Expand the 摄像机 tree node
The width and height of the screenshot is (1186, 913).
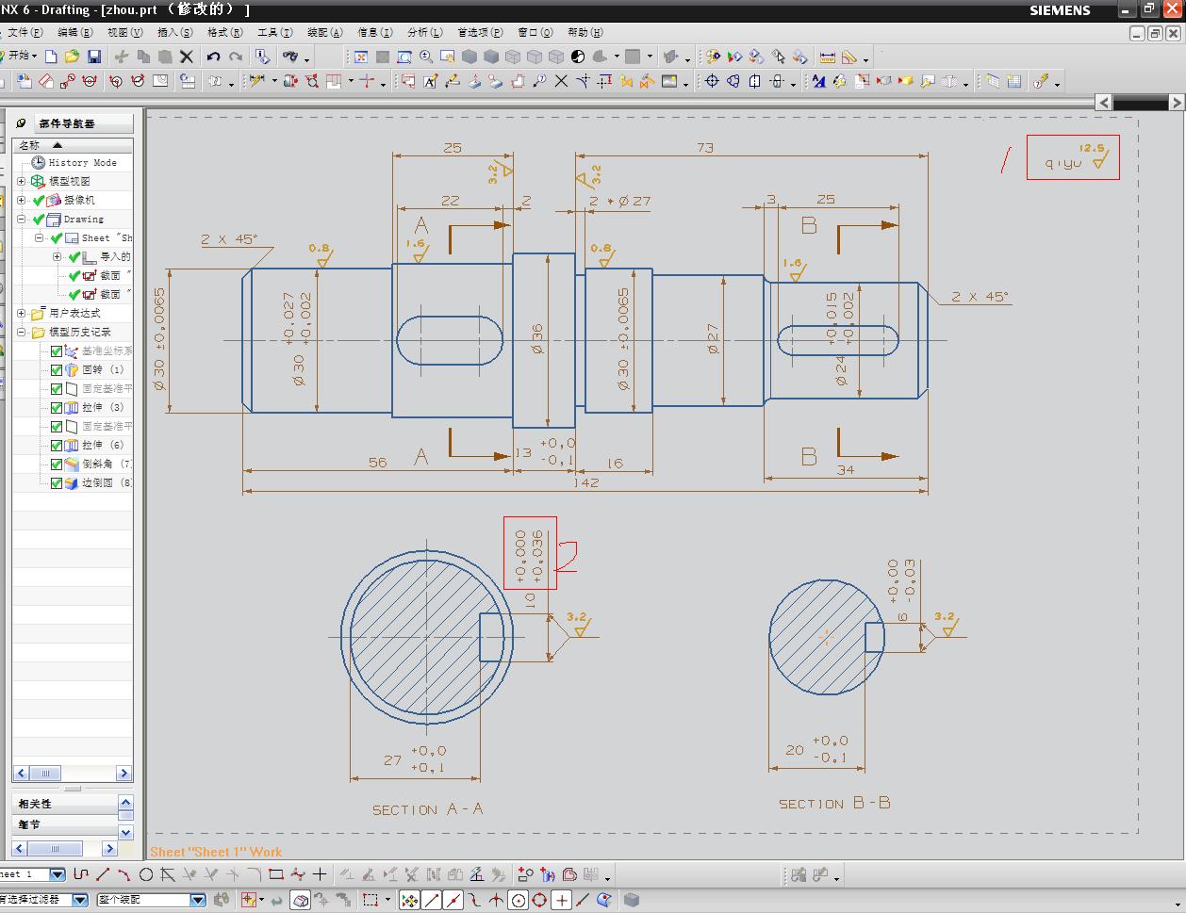(22, 200)
